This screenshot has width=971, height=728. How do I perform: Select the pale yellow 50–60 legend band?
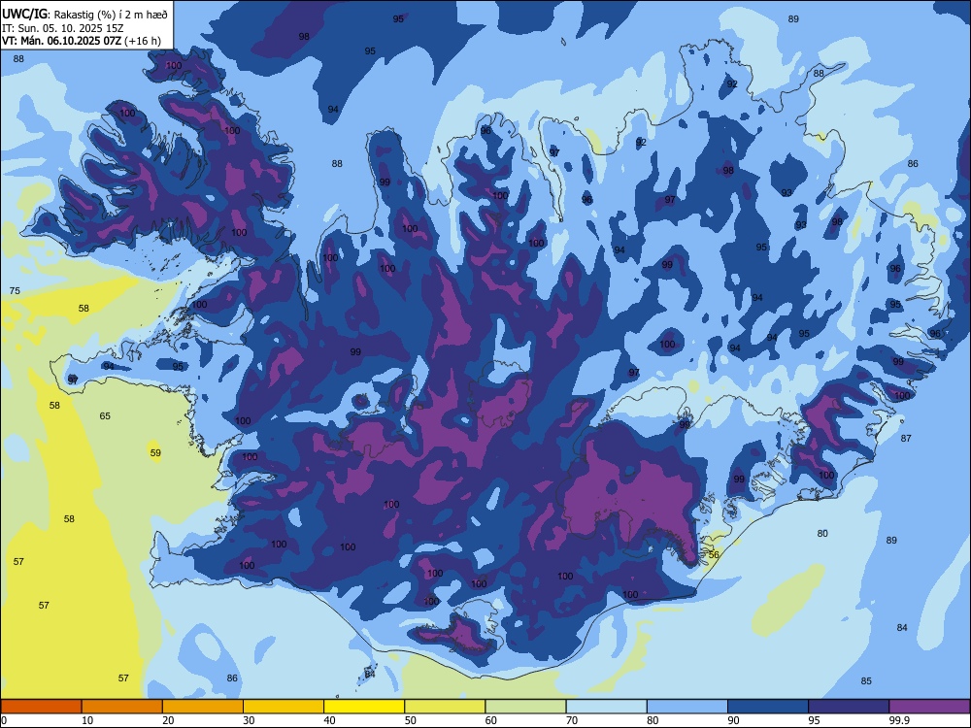[445, 707]
